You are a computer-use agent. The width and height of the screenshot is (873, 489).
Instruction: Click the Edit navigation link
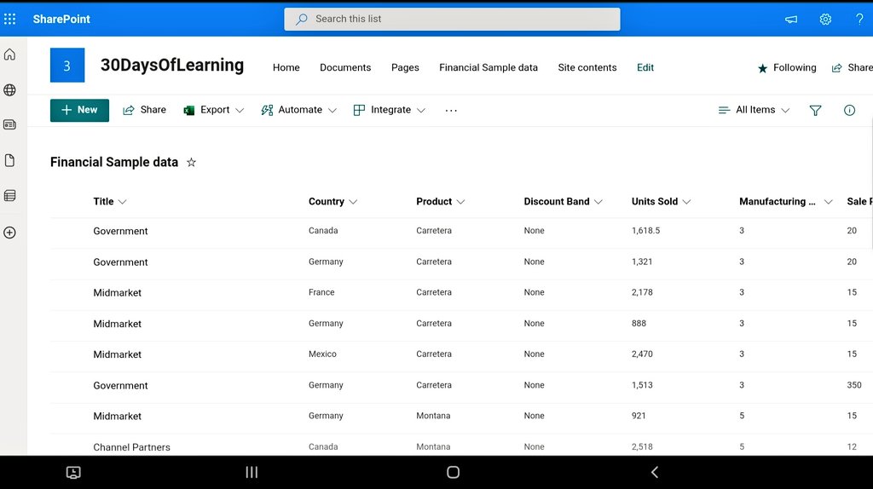coord(645,68)
